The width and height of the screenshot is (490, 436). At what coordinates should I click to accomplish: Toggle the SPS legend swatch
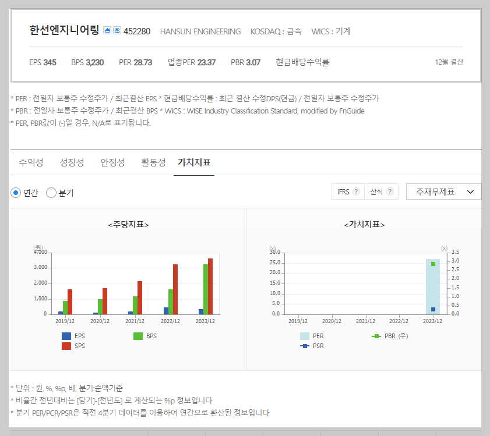(66, 346)
